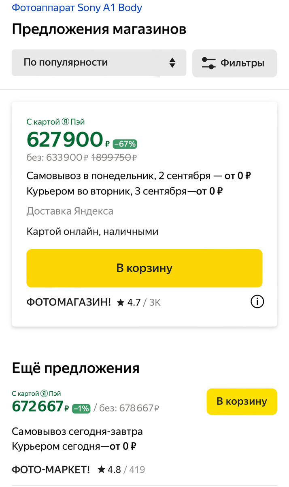289x487 pixels.
Task: Expand the Фильтры panel
Action: 235,63
